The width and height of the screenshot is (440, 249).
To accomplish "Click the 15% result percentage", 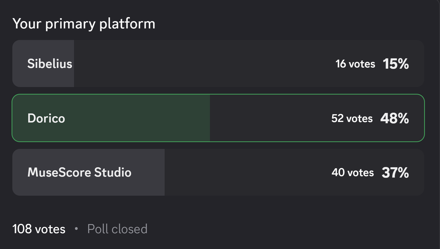I will [x=396, y=64].
